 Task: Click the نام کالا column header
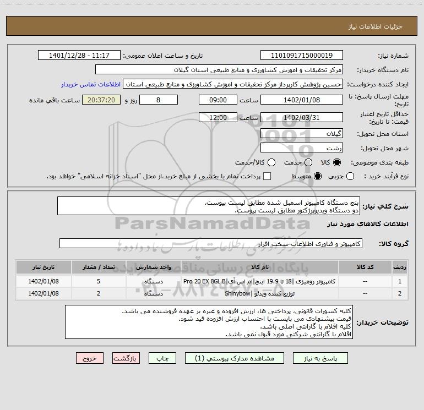tap(259, 267)
